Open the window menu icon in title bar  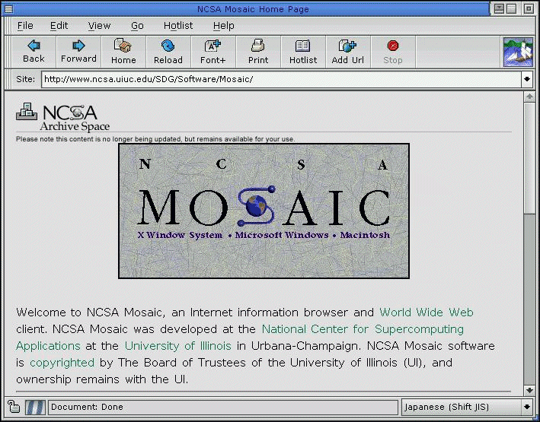[8, 8]
